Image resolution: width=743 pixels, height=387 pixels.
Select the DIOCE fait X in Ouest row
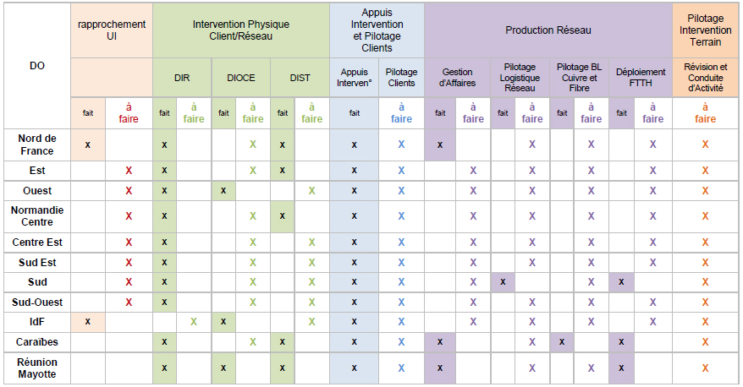(x=223, y=191)
